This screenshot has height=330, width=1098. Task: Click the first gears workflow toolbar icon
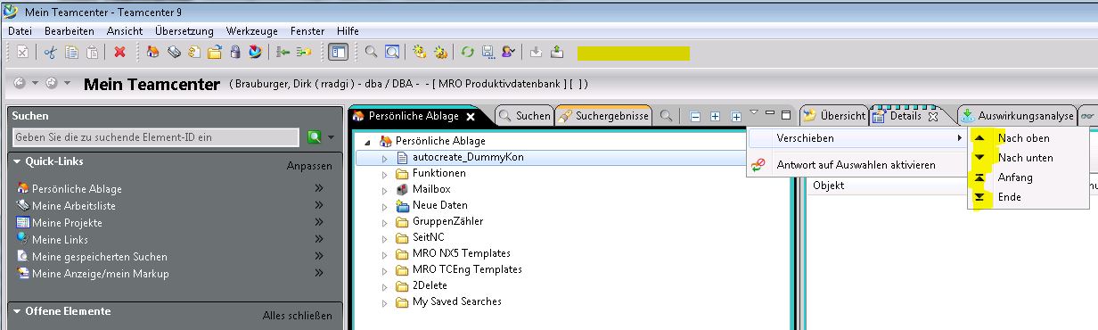click(x=420, y=52)
